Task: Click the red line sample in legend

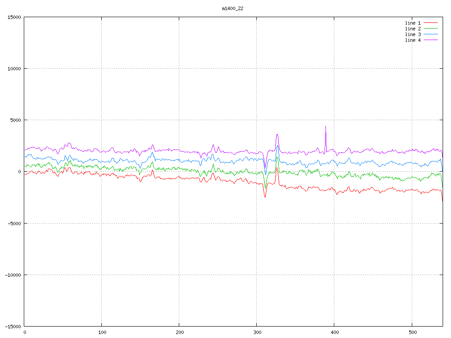Action: click(431, 23)
